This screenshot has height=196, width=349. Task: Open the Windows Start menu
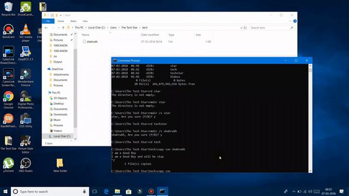[x=5, y=191]
